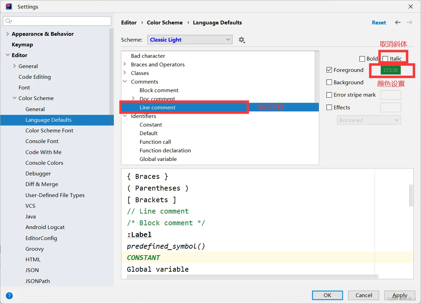Open the Bordered effects dropdown
Viewport: 421px width, 304px height.
[369, 120]
